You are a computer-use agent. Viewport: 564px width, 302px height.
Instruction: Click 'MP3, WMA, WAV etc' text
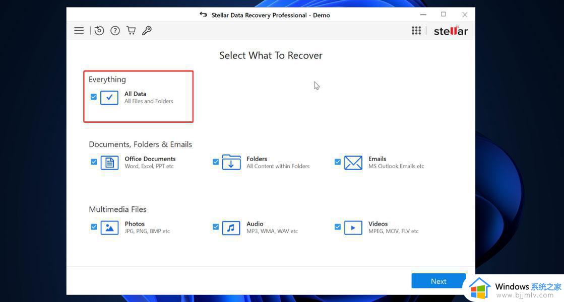tap(272, 231)
